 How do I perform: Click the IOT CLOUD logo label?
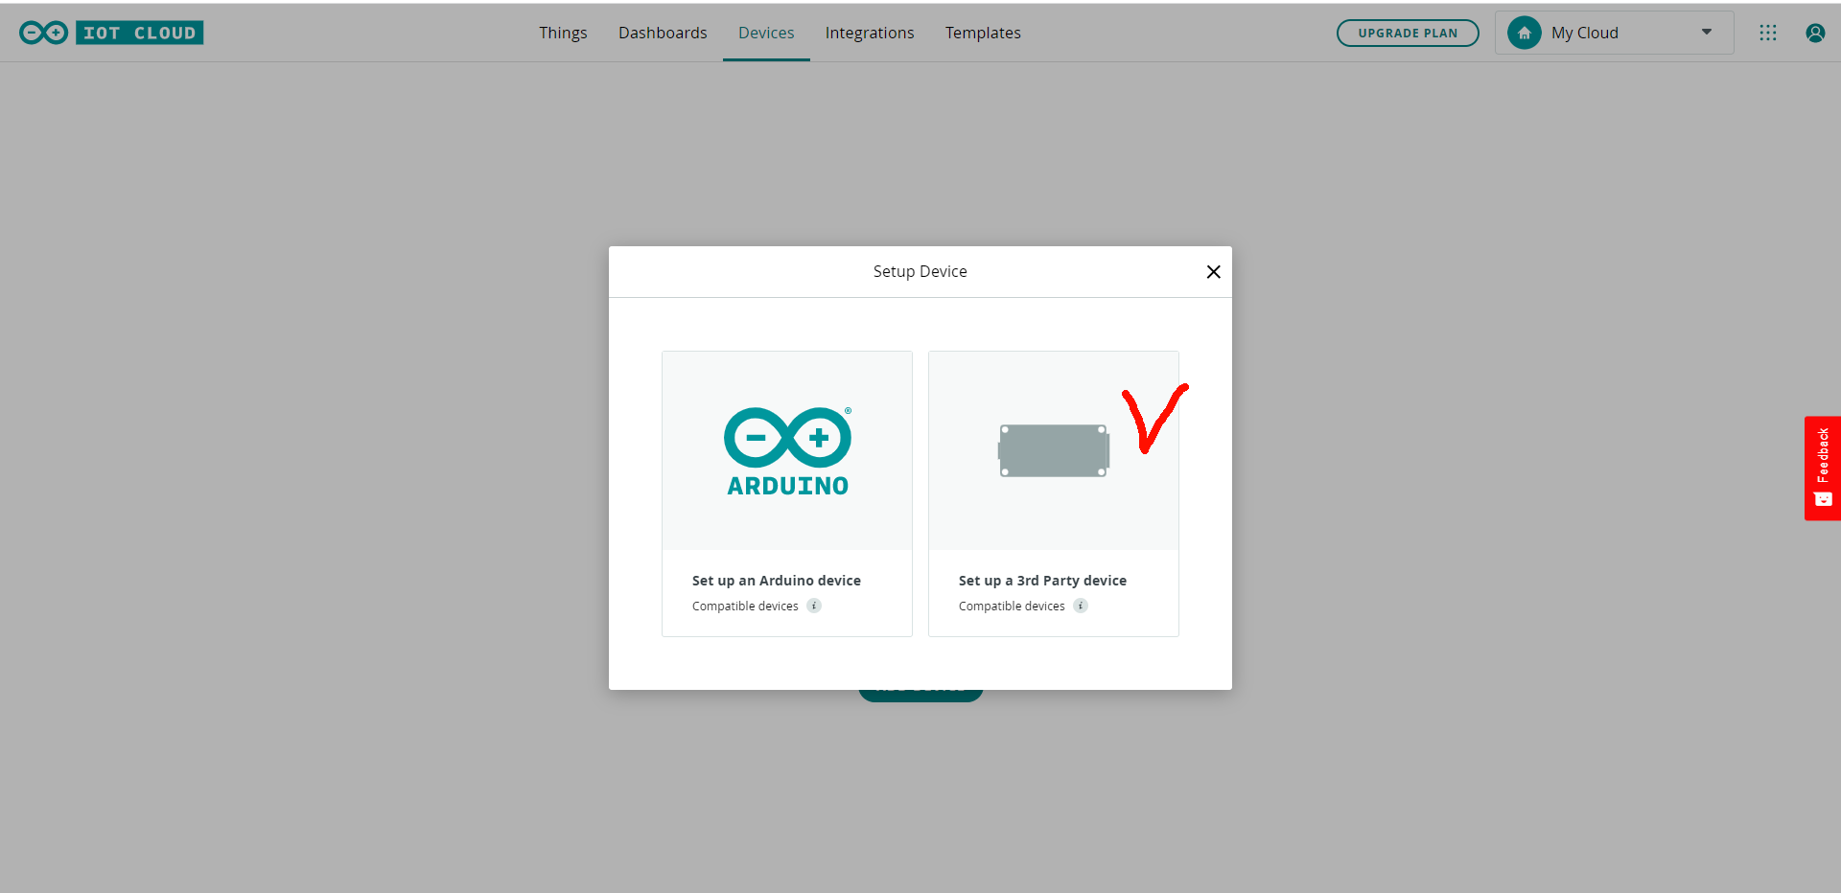click(140, 33)
